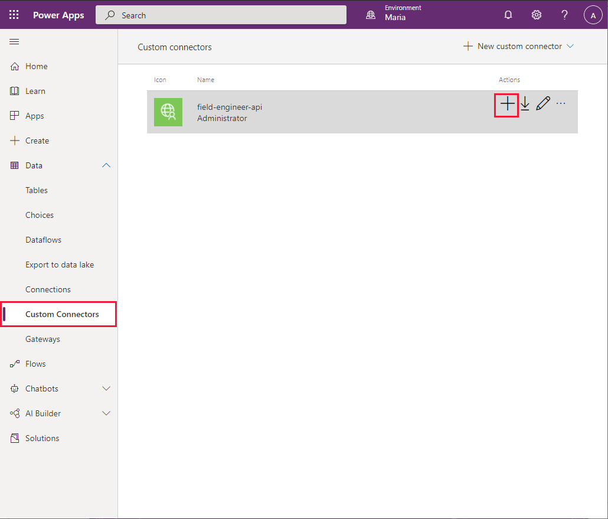
Task: Click plus icon beside New custom connector
Action: coord(468,46)
